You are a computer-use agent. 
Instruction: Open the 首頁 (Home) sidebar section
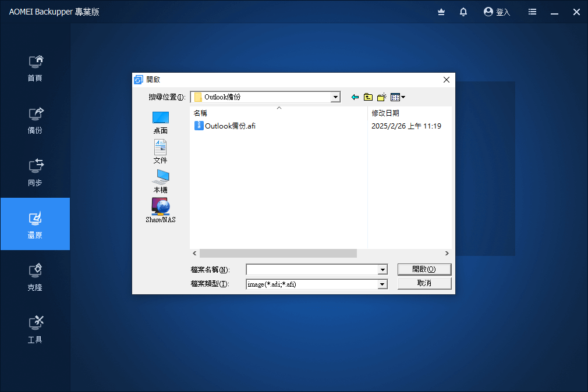(35, 69)
